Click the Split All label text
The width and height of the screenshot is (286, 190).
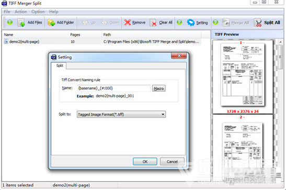point(272,23)
